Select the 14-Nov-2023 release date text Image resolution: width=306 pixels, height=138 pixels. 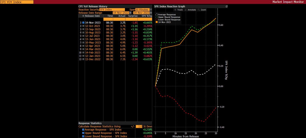pyautogui.click(x=93, y=22)
